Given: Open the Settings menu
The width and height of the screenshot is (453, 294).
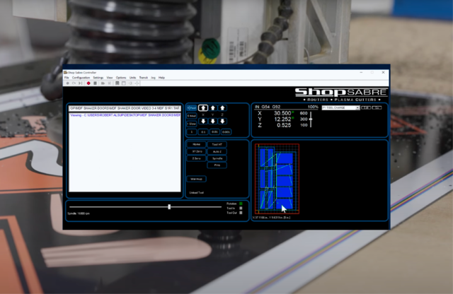Looking at the screenshot, I should coord(98,77).
